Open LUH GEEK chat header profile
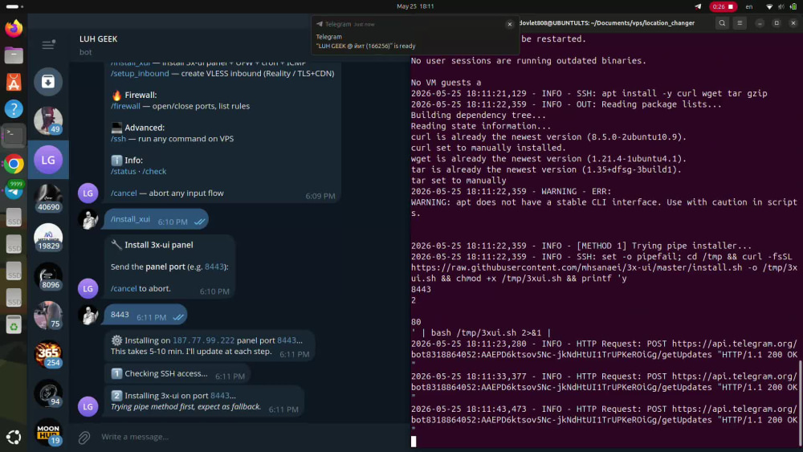The image size is (803, 452). (98, 39)
